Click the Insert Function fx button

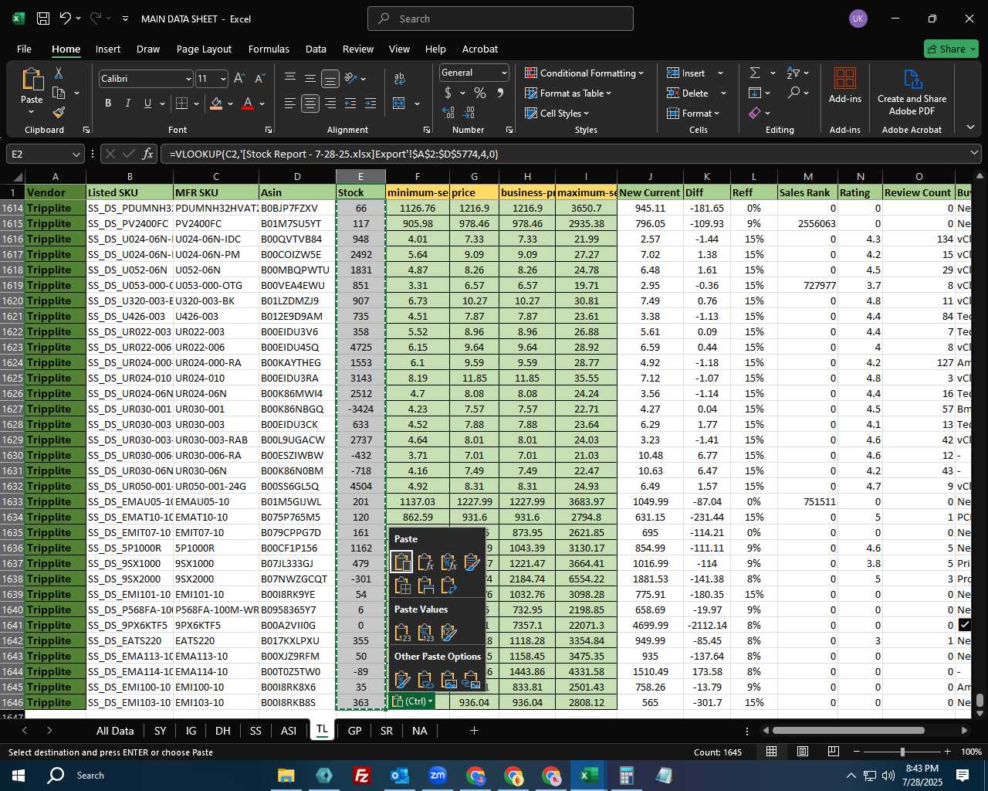(x=147, y=154)
